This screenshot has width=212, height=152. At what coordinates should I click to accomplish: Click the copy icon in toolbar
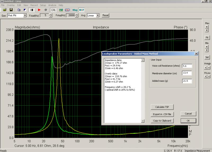19,10
